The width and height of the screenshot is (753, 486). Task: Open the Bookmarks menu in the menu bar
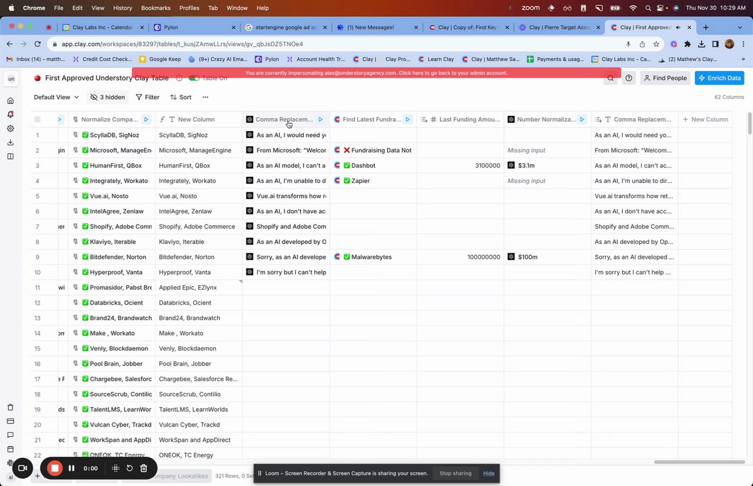[x=156, y=8]
